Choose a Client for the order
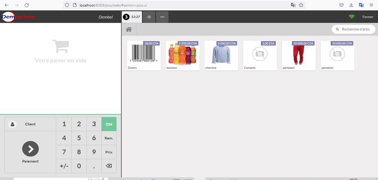 (30, 124)
